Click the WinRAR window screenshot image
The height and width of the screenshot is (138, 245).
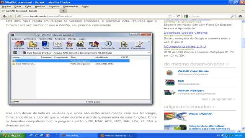[81, 69]
